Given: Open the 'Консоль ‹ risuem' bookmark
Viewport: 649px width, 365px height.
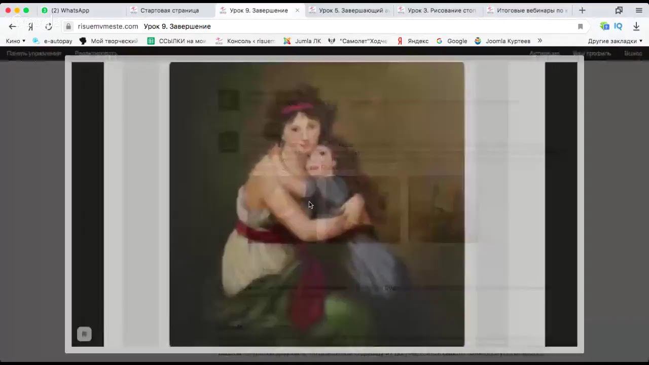Looking at the screenshot, I should (245, 41).
